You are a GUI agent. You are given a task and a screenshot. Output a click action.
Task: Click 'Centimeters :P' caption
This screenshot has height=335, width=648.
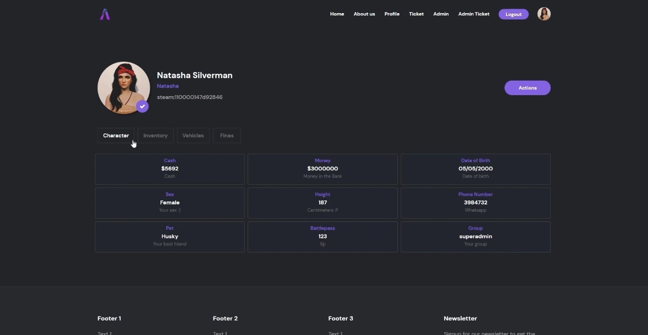tap(323, 210)
